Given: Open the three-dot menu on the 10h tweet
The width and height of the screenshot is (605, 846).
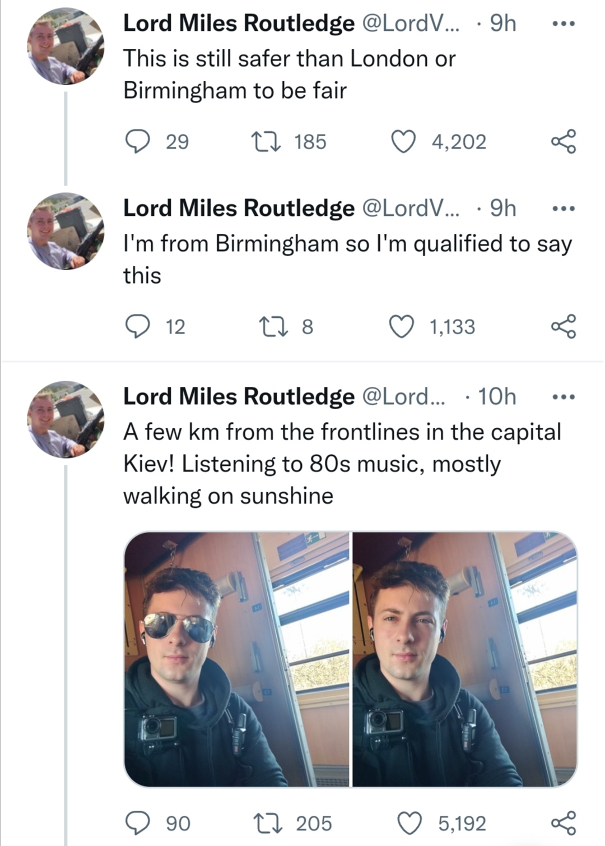Looking at the screenshot, I should pos(563,397).
